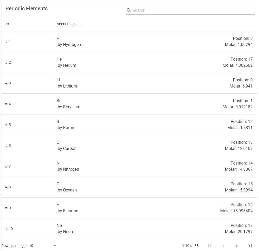Sort by the About Element column

point(69,24)
